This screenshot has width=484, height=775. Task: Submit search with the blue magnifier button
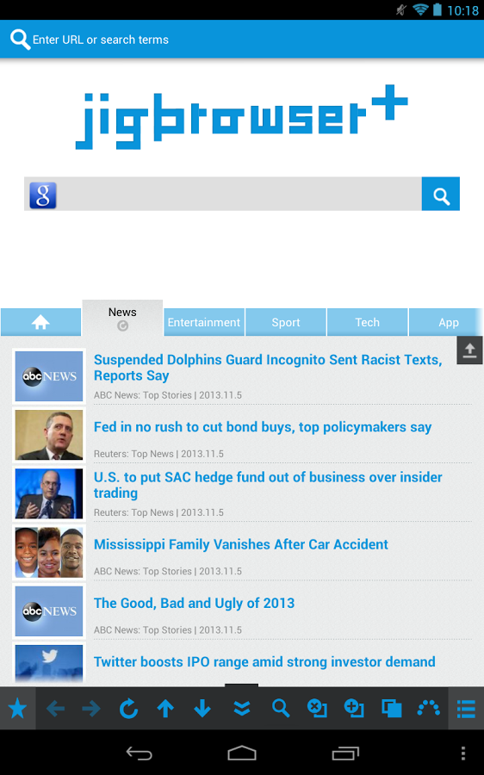pyautogui.click(x=440, y=195)
